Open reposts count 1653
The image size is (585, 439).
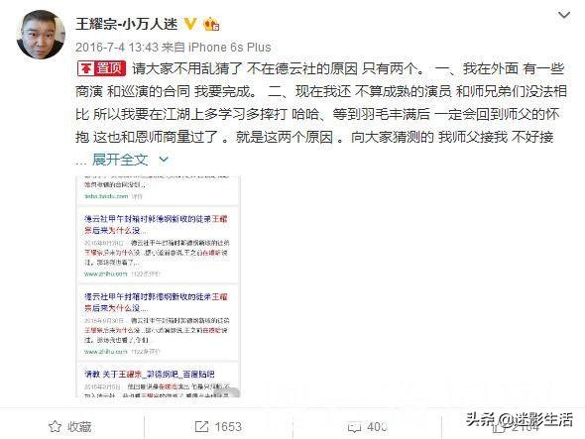228,426
